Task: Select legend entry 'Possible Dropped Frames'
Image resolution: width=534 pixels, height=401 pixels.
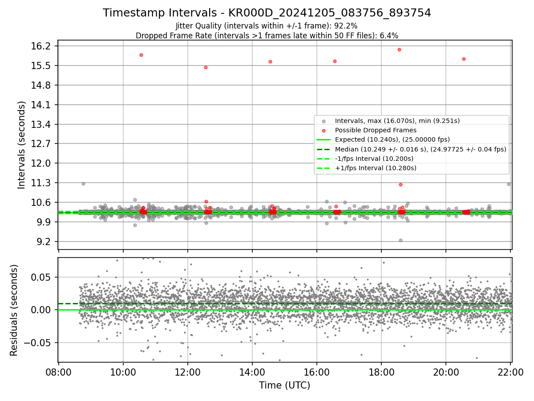Action: click(x=376, y=130)
